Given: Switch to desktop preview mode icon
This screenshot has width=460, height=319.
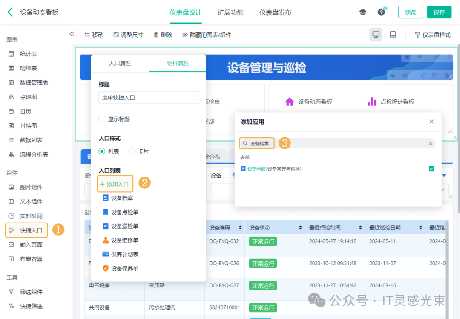Looking at the screenshot, I should click(376, 35).
